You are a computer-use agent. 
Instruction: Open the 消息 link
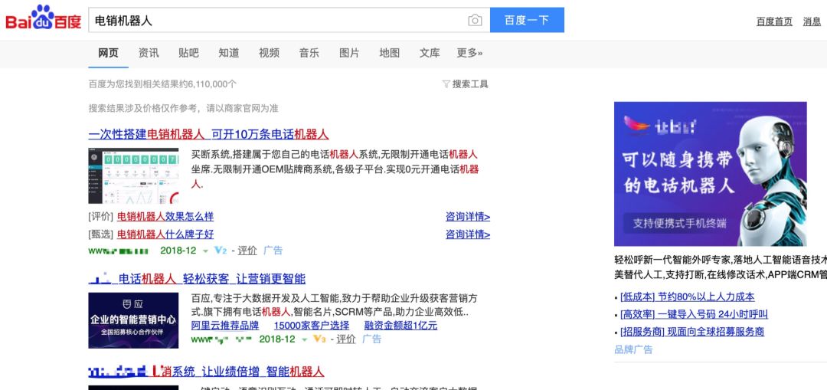(x=812, y=21)
